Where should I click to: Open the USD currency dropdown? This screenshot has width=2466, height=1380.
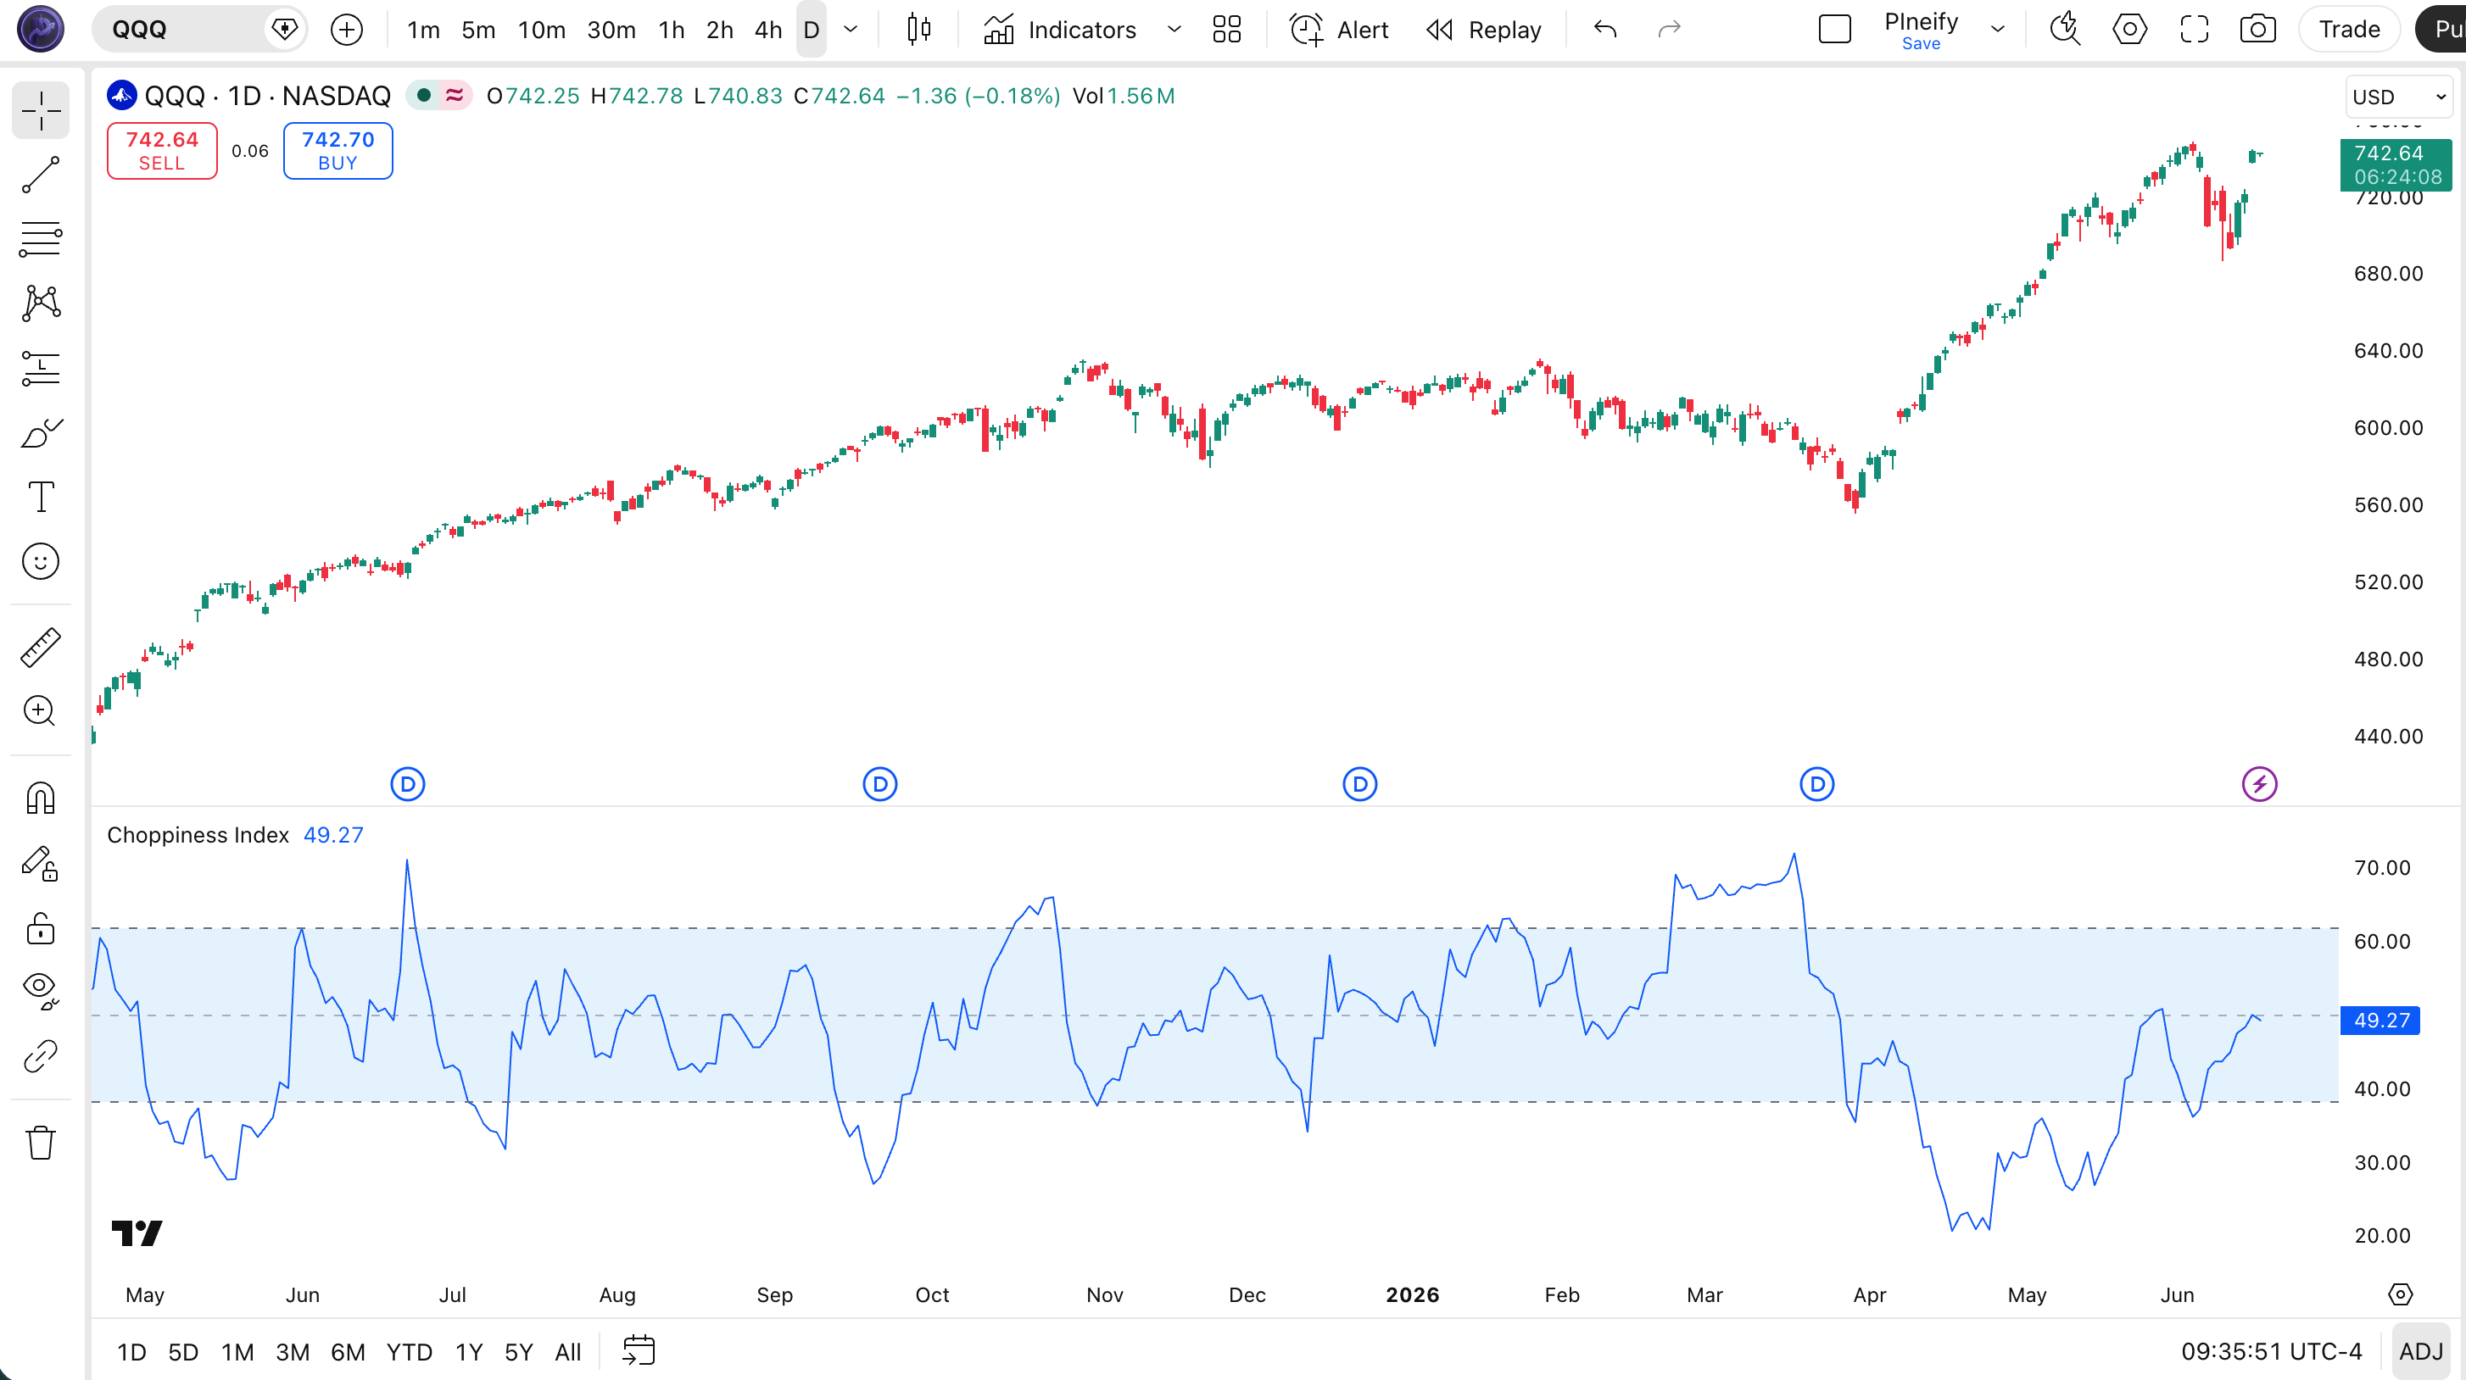[x=2399, y=97]
